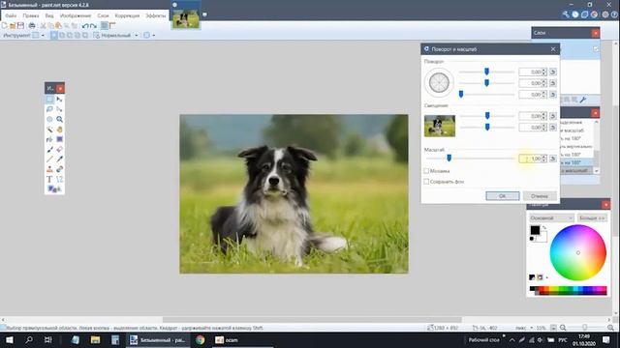The image size is (620, 348).
Task: Click the Redo arrow in toolbar
Action: click(93, 26)
